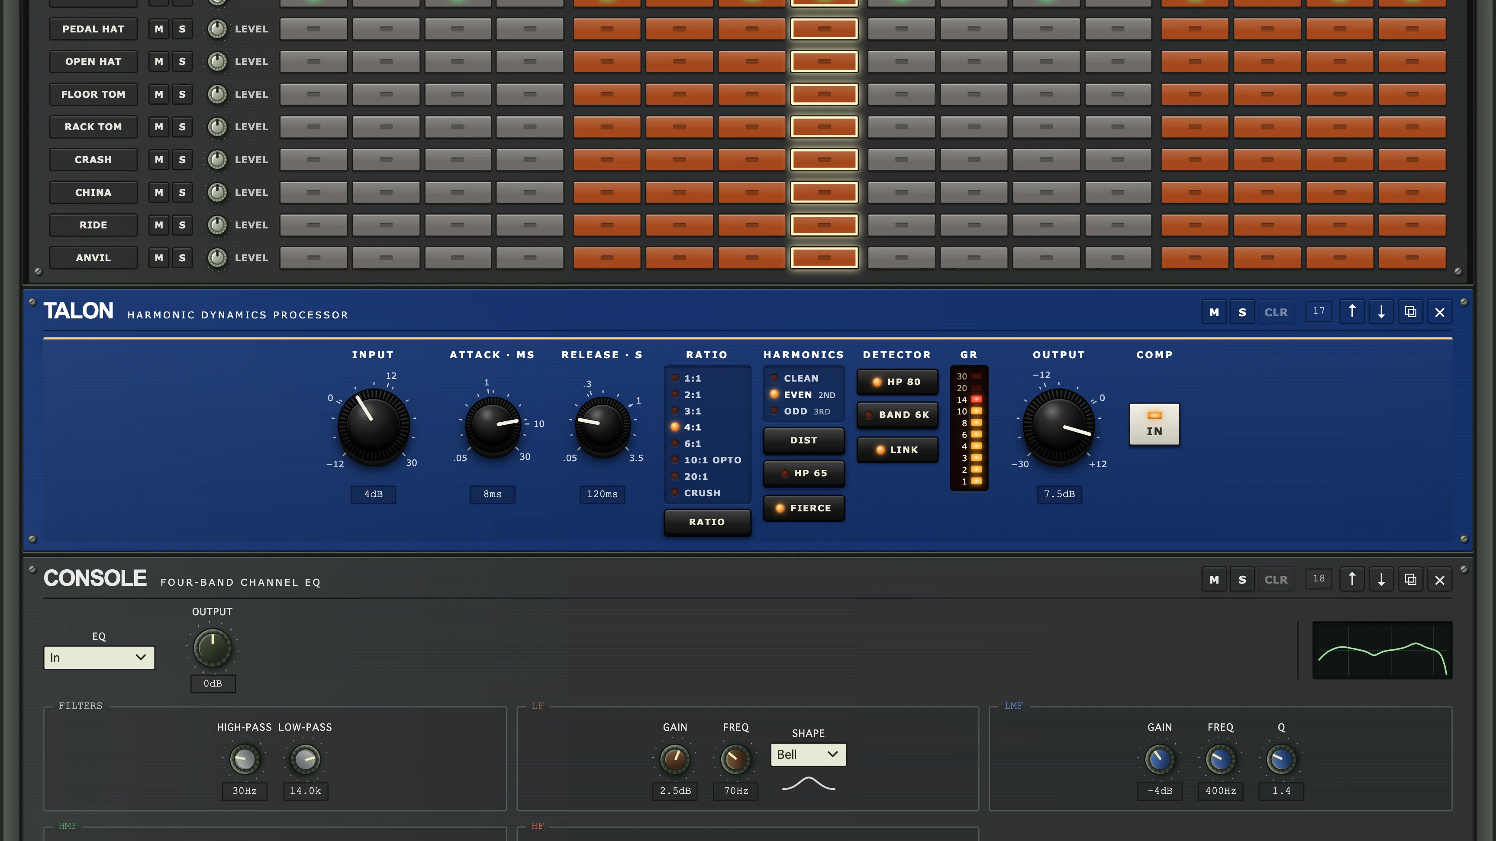
Task: Open the EQ In dropdown
Action: [x=99, y=658]
